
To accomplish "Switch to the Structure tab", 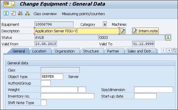I will point(91,51).
